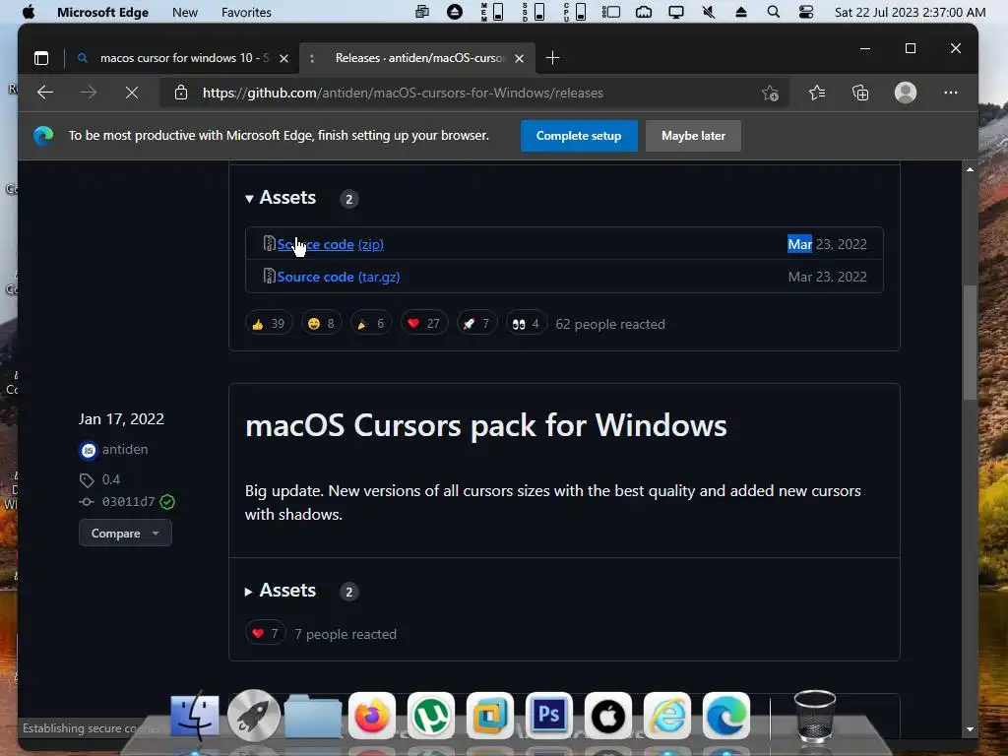Click the eject icon in the menu bar
This screenshot has height=756, width=1008.
tap(740, 12)
